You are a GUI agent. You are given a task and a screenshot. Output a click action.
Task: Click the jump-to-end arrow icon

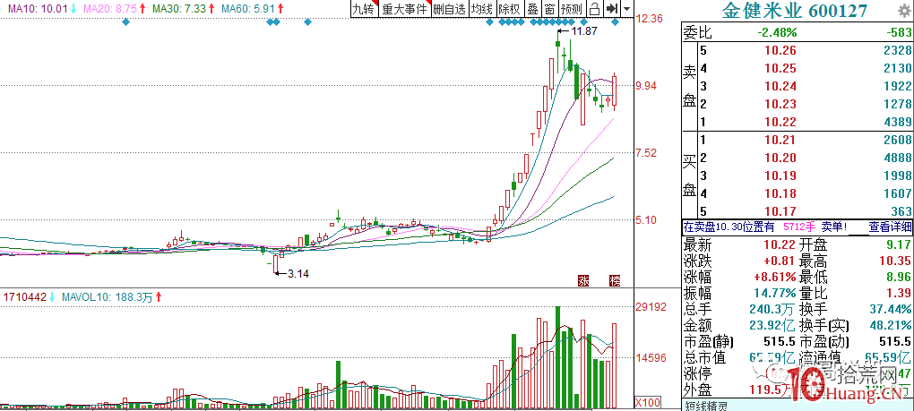pos(611,9)
